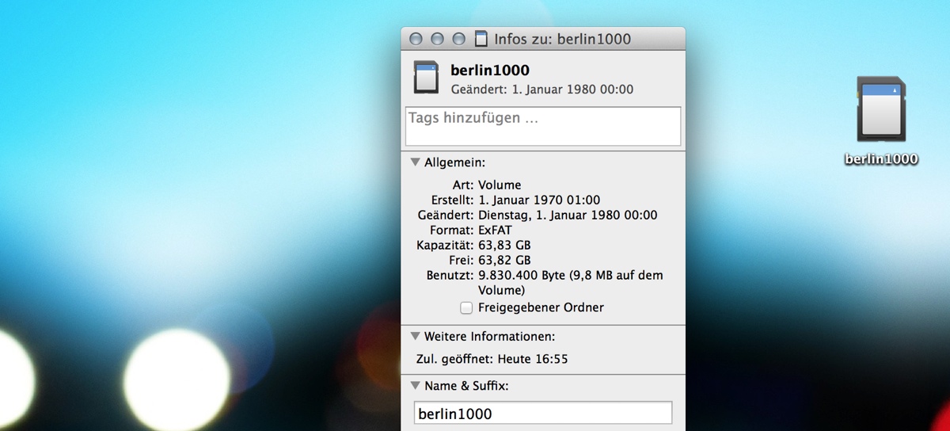Click the window title 'Infos zu: berlin1000'
The width and height of the screenshot is (950, 431).
(562, 39)
